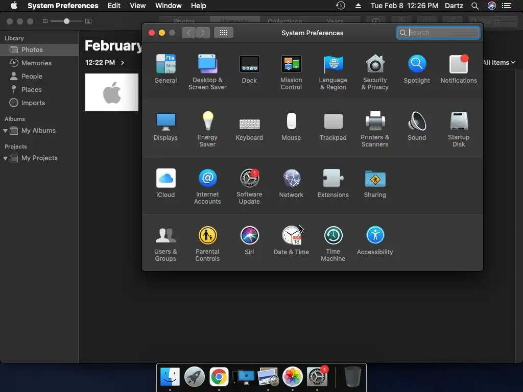
Task: Open the Apple menu
Action: (x=14, y=6)
